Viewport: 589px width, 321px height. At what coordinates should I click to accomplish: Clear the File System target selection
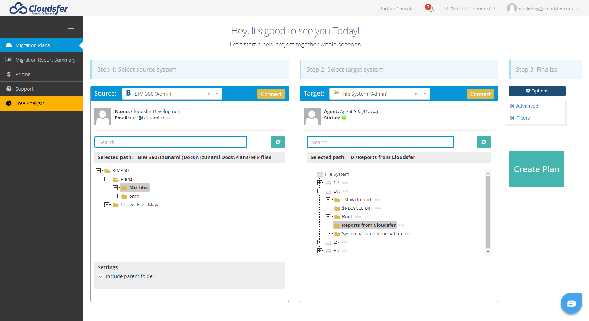[x=416, y=94]
